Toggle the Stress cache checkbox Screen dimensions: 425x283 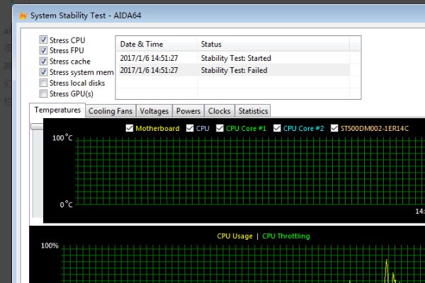click(x=44, y=62)
